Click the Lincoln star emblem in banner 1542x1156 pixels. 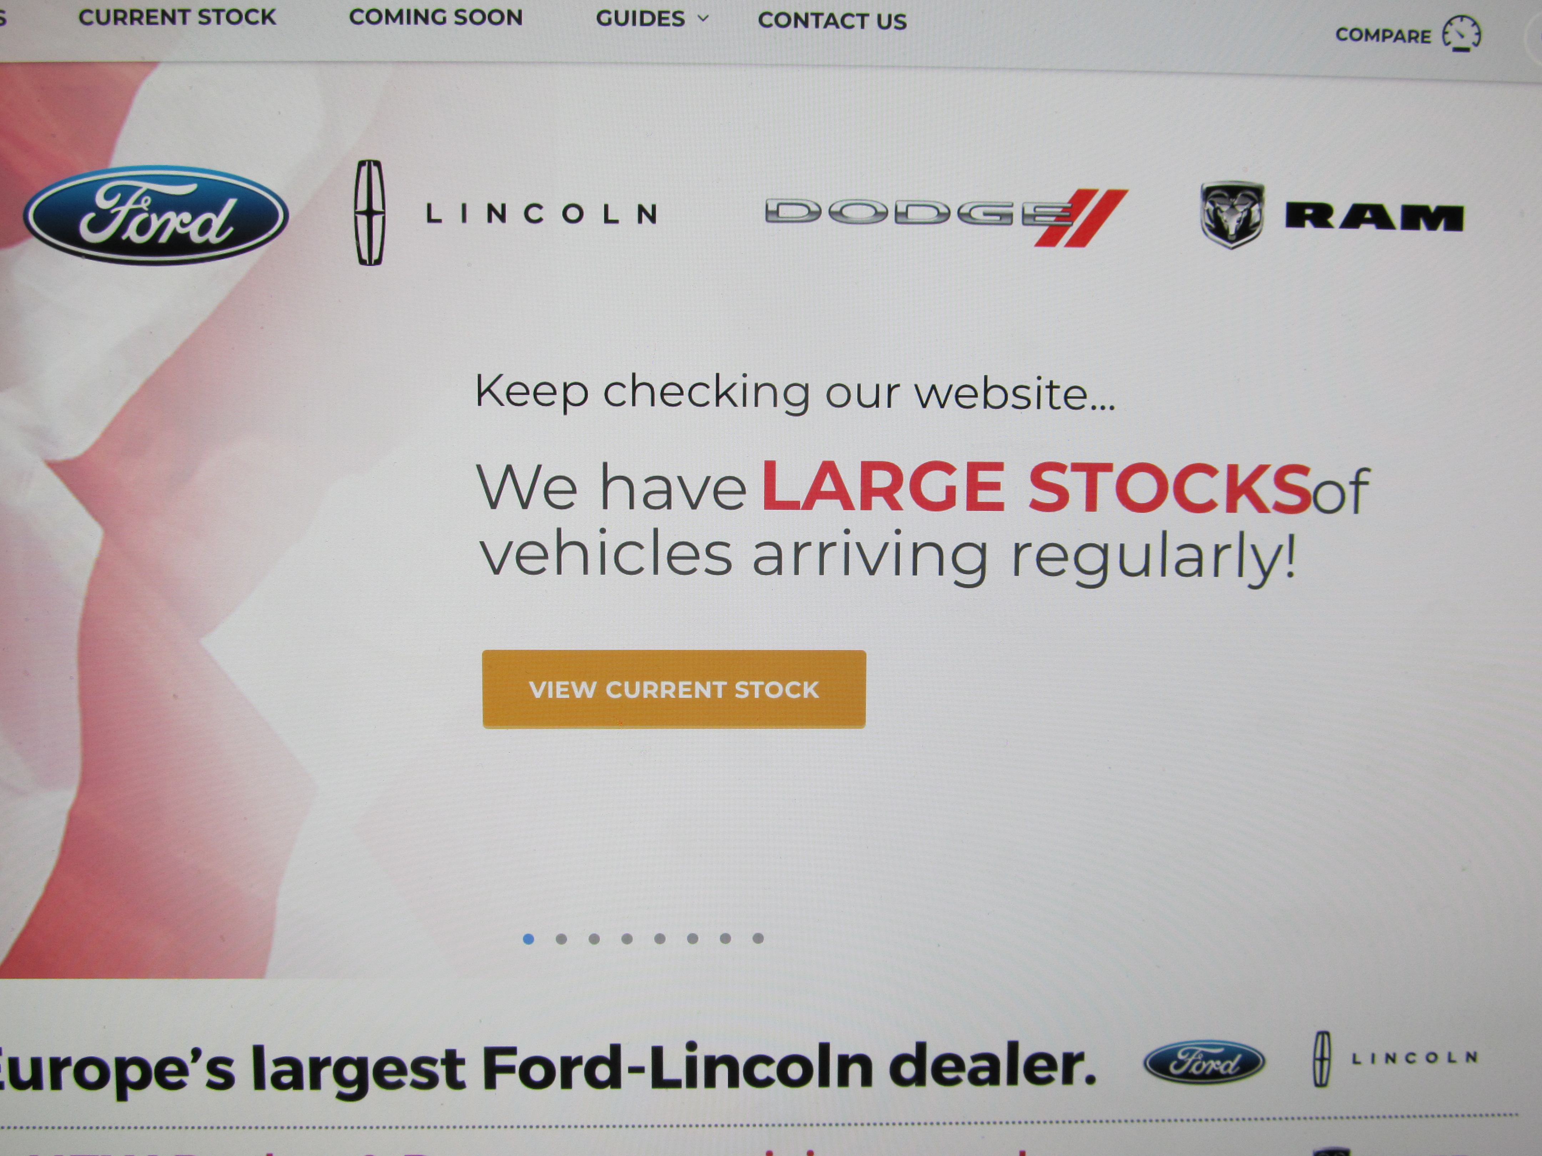[369, 213]
